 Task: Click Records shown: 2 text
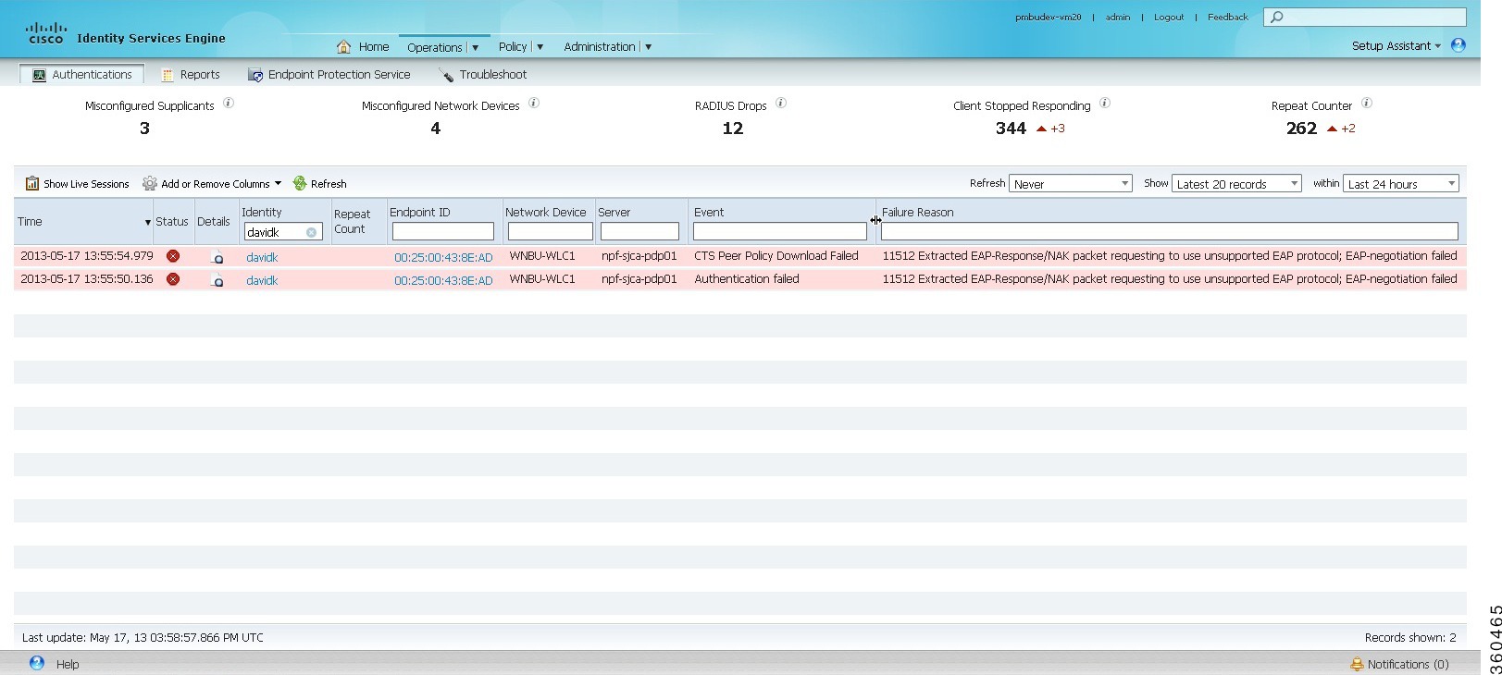pos(1410,637)
